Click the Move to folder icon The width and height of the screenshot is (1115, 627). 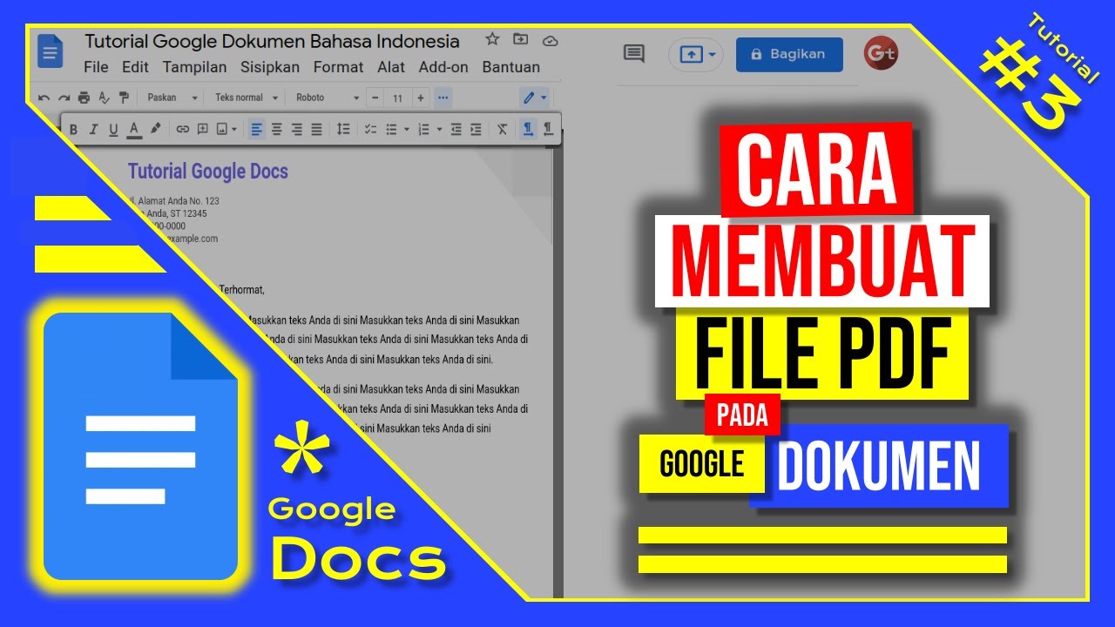point(521,39)
